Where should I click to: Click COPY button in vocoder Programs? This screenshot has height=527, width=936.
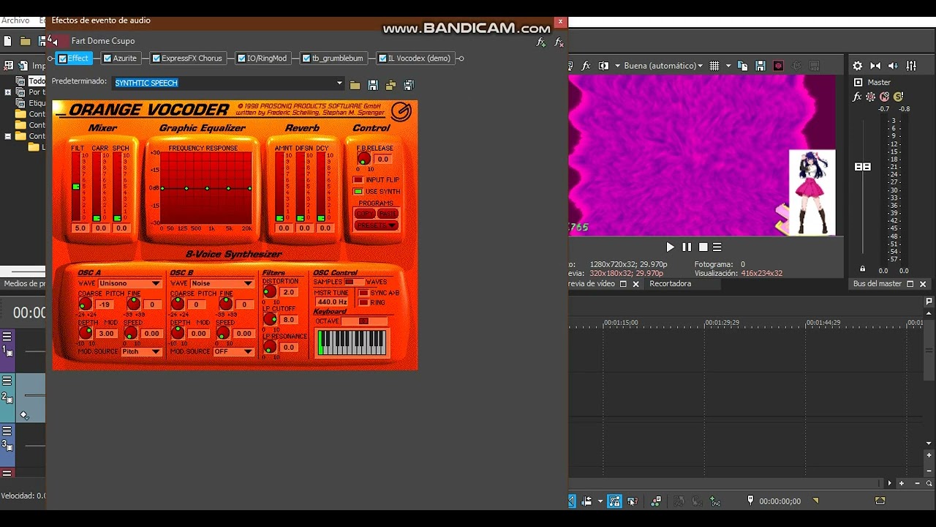click(365, 214)
